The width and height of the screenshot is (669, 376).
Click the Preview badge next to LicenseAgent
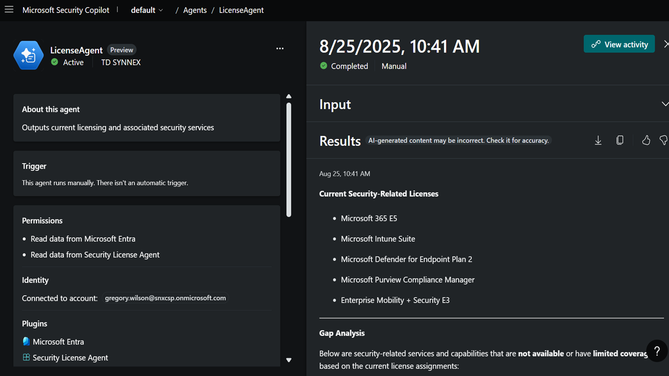122,50
